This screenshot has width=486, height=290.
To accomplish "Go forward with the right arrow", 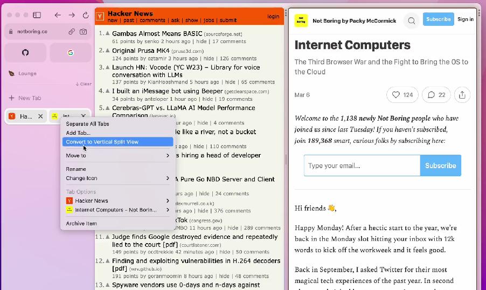I will pyautogui.click(x=72, y=15).
